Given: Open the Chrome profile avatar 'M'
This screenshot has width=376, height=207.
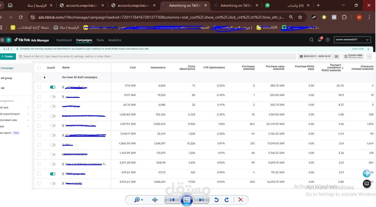Looking at the screenshot, I should click(x=359, y=17).
